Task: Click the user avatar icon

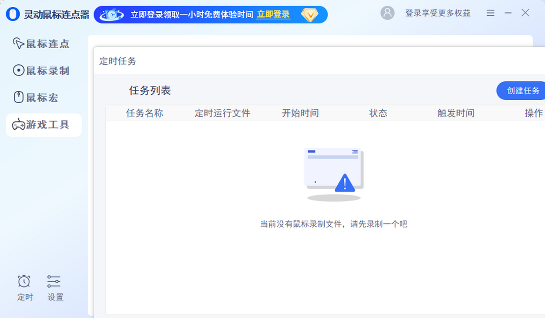Action: pos(387,13)
